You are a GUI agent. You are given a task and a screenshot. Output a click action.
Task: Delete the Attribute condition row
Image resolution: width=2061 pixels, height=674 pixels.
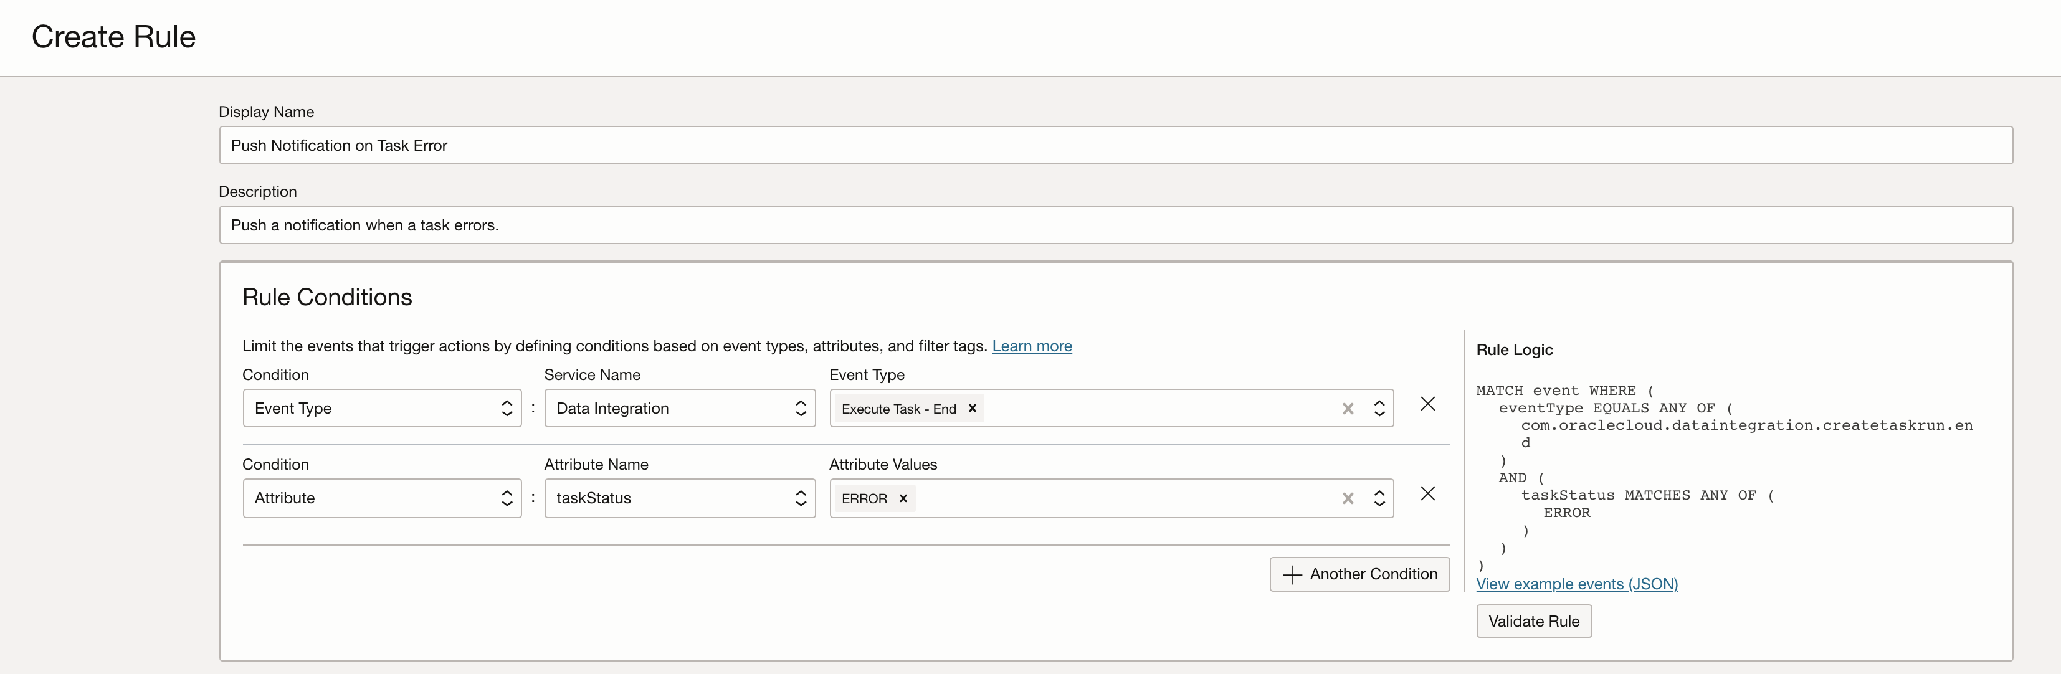pyautogui.click(x=1427, y=493)
